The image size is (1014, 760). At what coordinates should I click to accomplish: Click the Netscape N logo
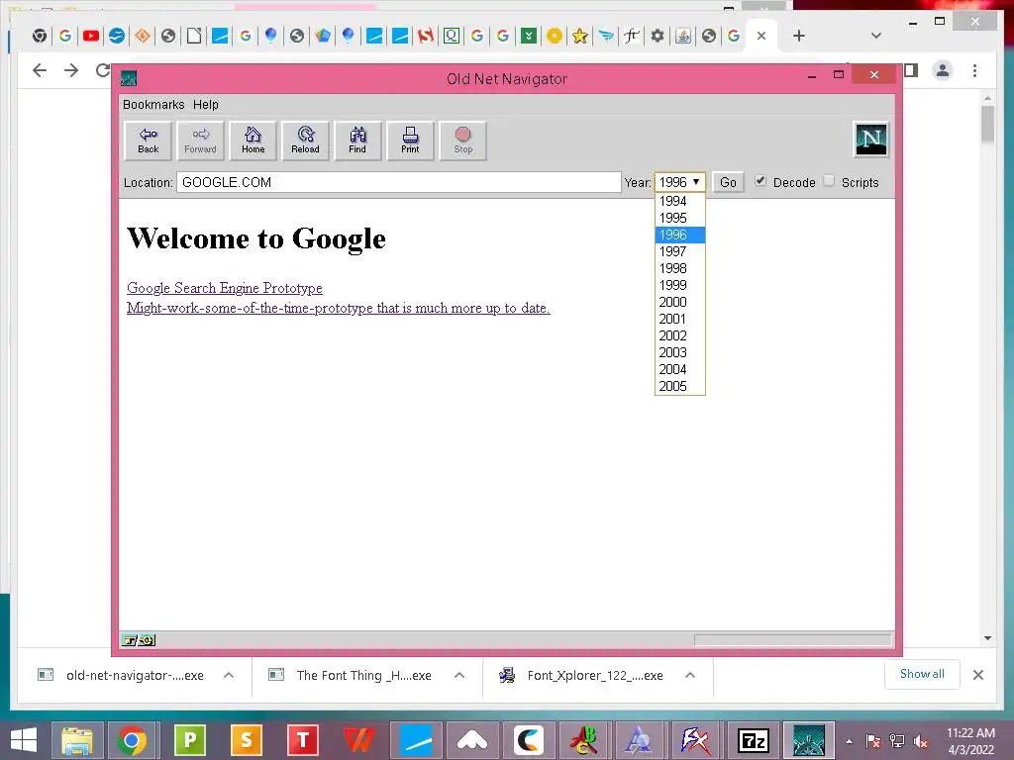[871, 139]
